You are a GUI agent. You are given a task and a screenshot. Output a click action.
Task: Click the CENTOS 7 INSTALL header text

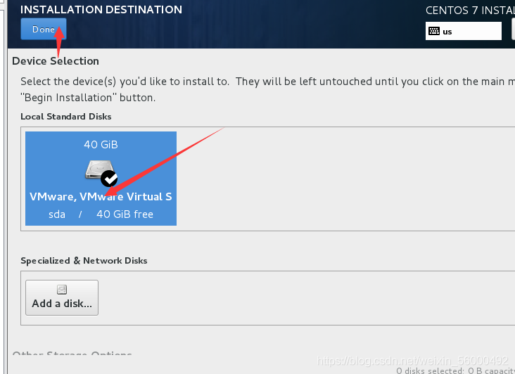(469, 11)
